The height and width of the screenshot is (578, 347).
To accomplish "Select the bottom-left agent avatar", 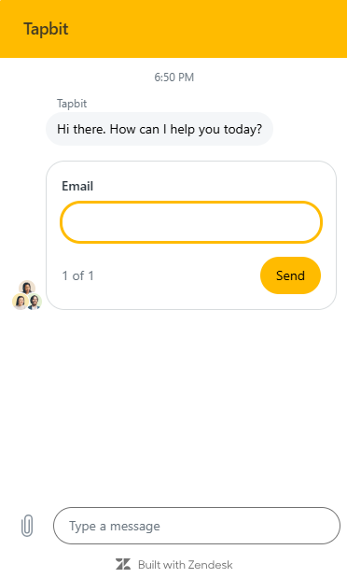I will coord(21,302).
